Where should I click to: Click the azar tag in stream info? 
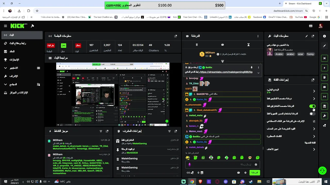point(301,54)
